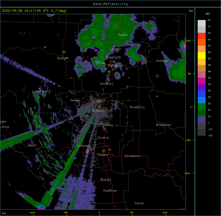Click the strong storm cell northeast of Stettler
The image size is (221, 216).
[184, 46]
